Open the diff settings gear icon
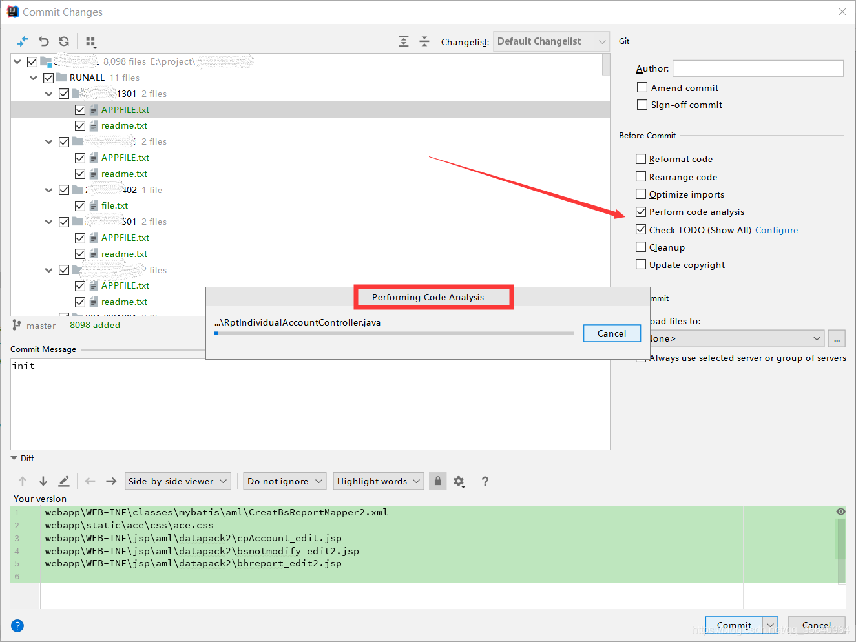The width and height of the screenshot is (856, 642). pyautogui.click(x=459, y=481)
